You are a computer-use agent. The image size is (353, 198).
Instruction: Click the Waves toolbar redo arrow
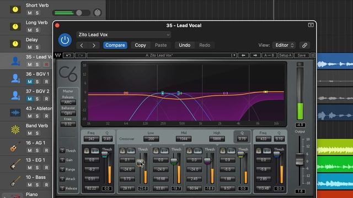[81, 55]
